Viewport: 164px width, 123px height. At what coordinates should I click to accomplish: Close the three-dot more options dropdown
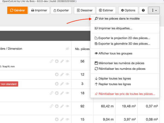coord(154,10)
